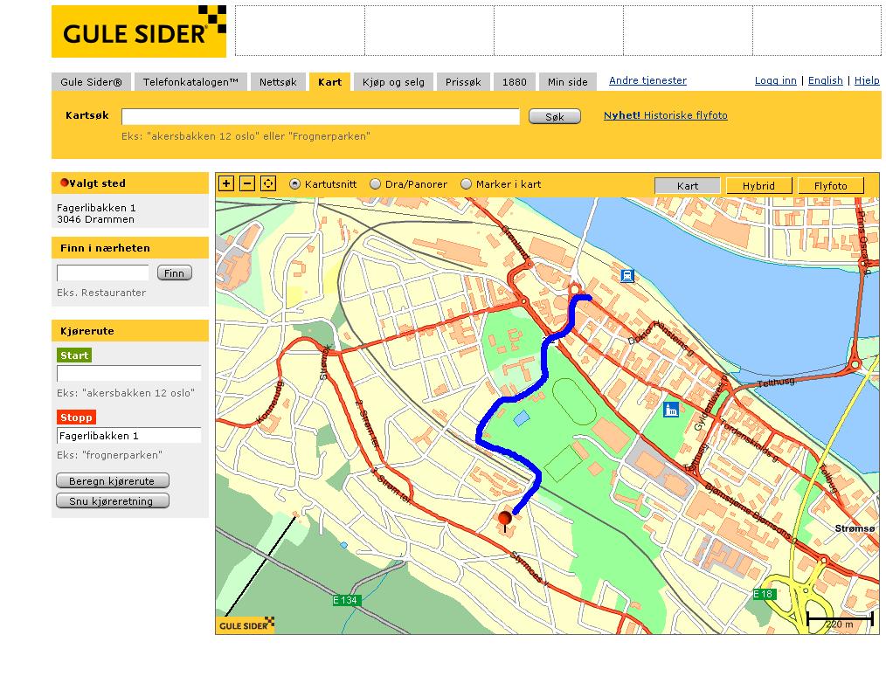Click the E 134 road sign

click(x=345, y=600)
